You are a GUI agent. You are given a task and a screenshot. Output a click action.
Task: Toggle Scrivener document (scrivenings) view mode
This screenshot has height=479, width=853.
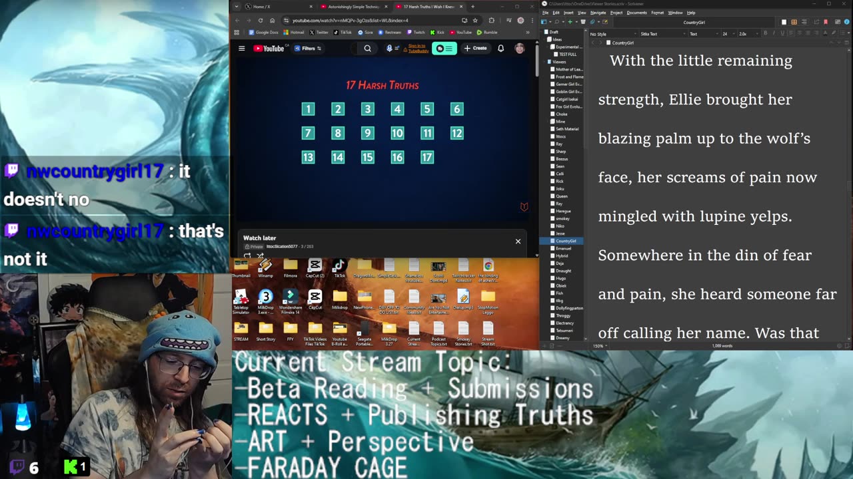click(x=784, y=22)
